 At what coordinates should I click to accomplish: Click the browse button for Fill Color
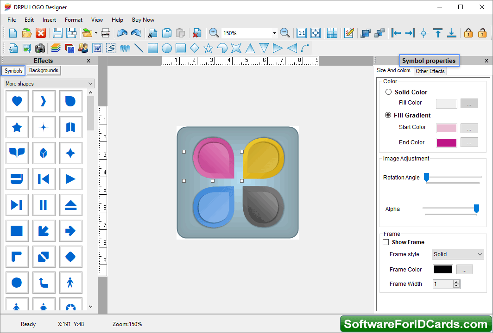coord(469,103)
